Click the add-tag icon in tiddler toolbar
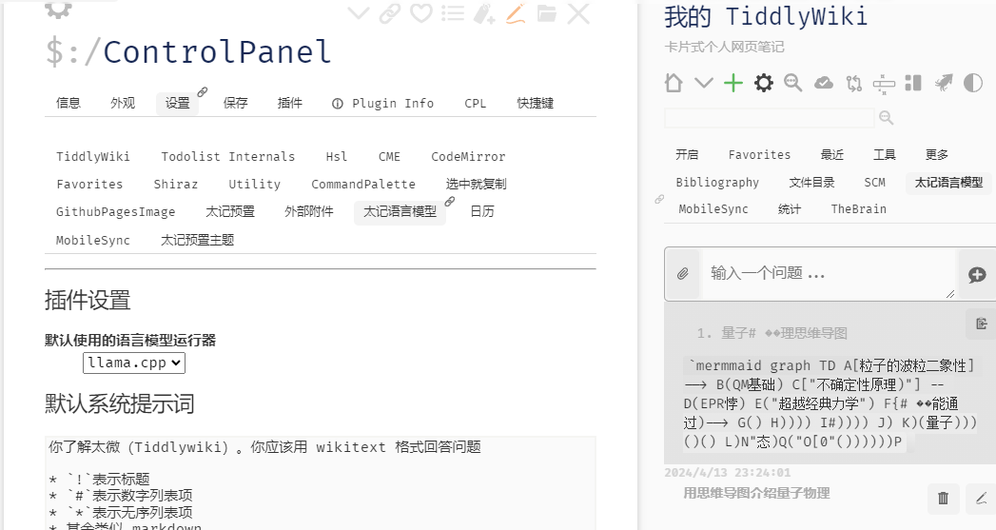 (x=484, y=13)
